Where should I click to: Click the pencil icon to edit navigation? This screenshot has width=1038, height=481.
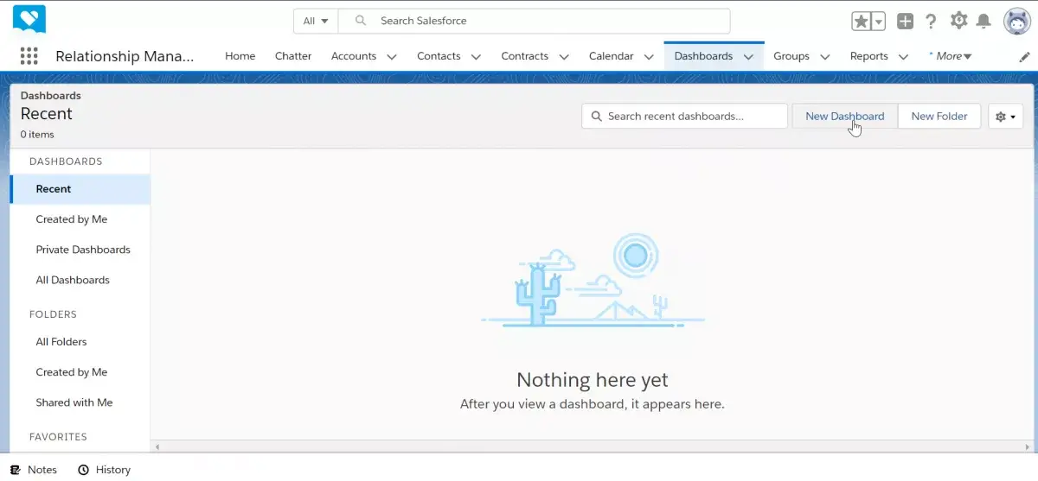(x=1025, y=56)
